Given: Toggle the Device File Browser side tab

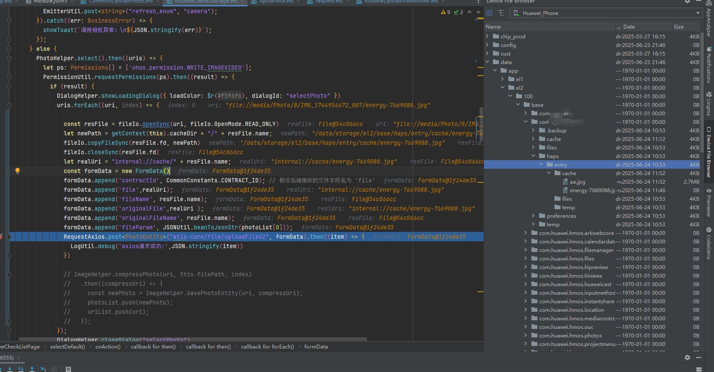Looking at the screenshot, I should (708, 152).
